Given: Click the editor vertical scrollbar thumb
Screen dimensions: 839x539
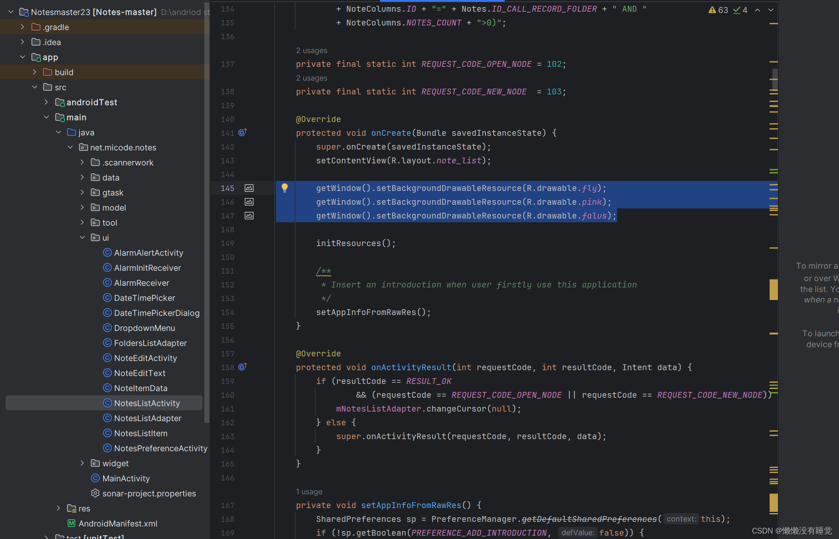Looking at the screenshot, I should pos(775,79).
